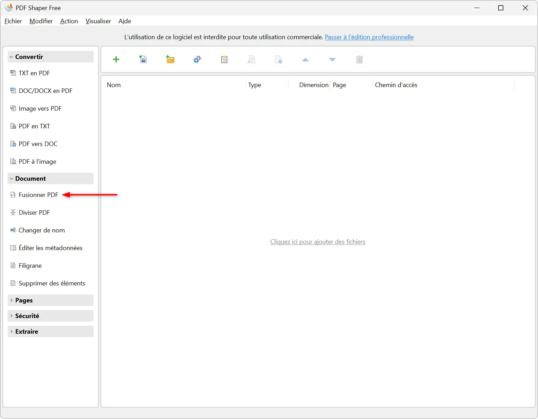
Task: Click the TXT en PDF item icon
Action: coord(13,73)
